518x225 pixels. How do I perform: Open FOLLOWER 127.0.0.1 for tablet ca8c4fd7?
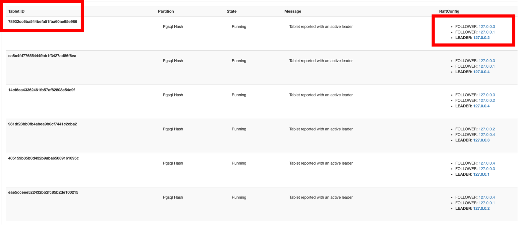[x=487, y=66]
